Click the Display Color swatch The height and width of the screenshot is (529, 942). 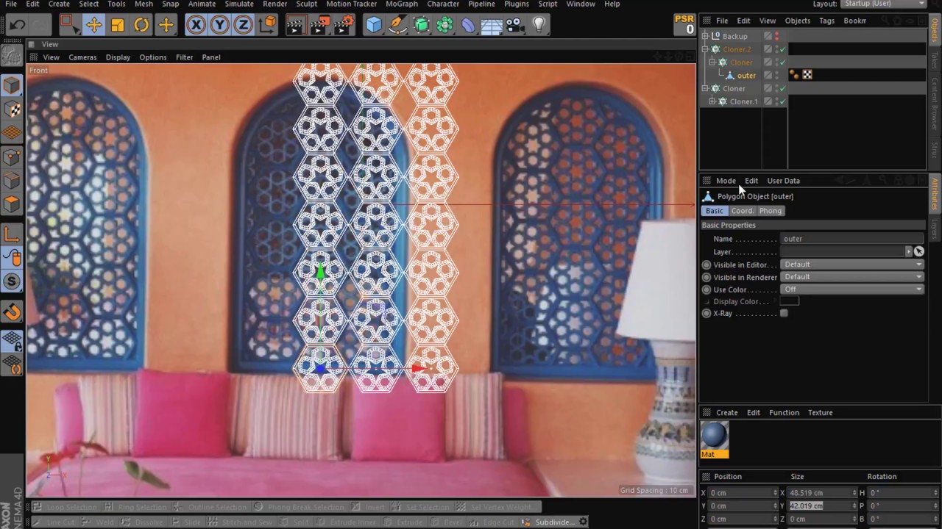click(x=789, y=301)
